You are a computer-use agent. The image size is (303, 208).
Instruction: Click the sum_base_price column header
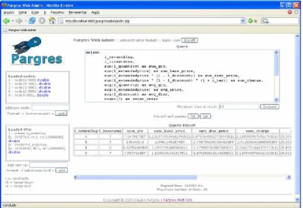click(170, 131)
